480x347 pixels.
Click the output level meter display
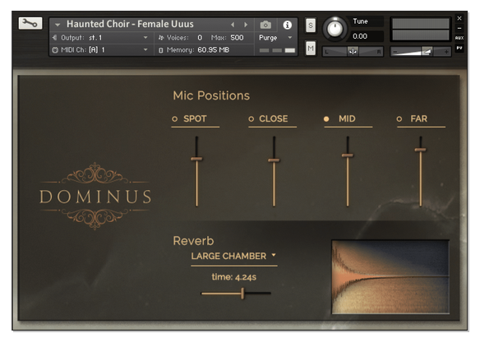click(x=421, y=29)
